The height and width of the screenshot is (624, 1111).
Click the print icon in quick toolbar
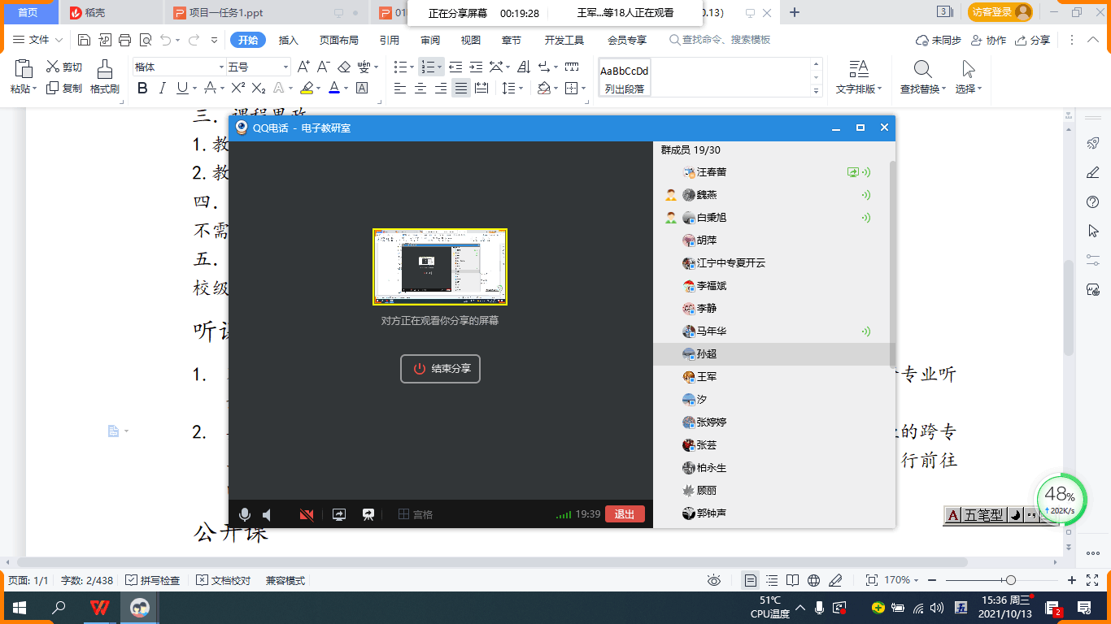[x=124, y=40]
